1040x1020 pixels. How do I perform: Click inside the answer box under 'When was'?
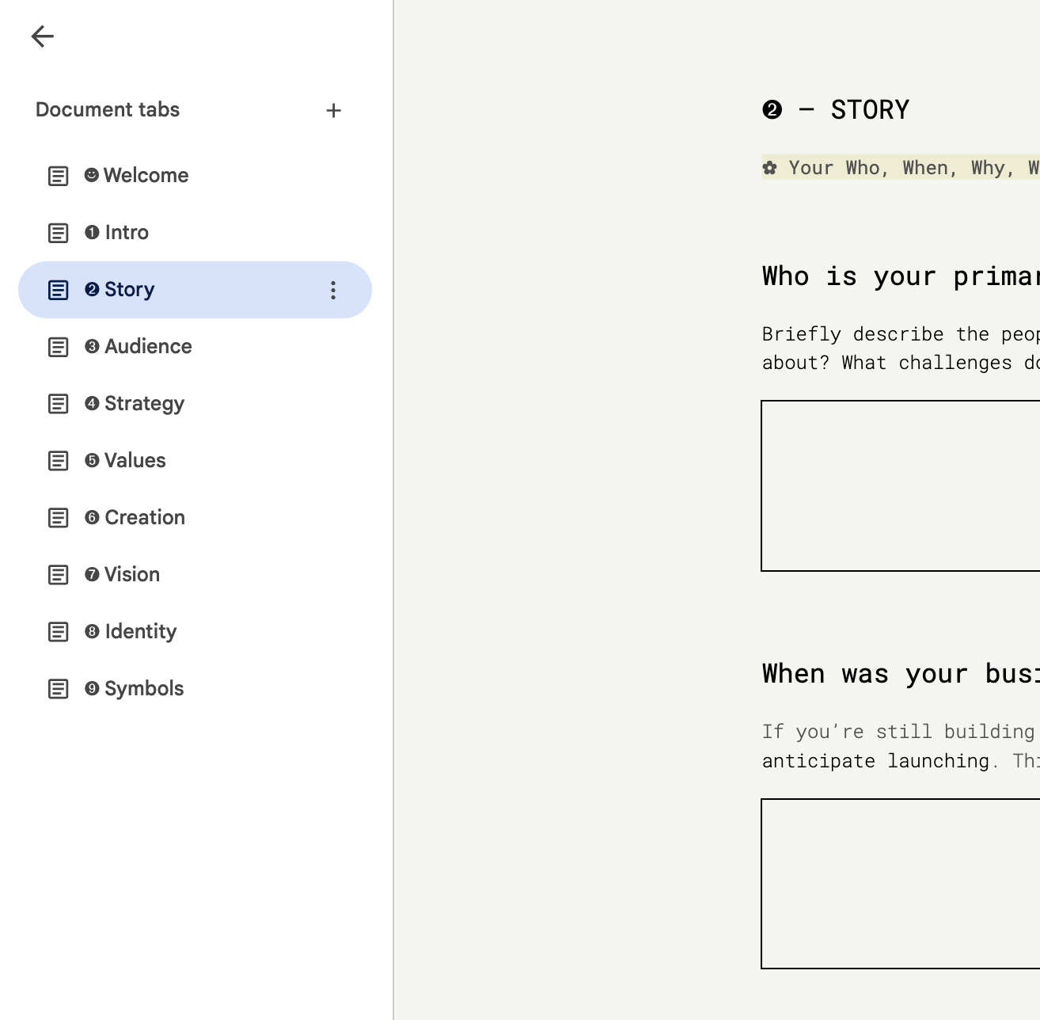click(x=901, y=884)
